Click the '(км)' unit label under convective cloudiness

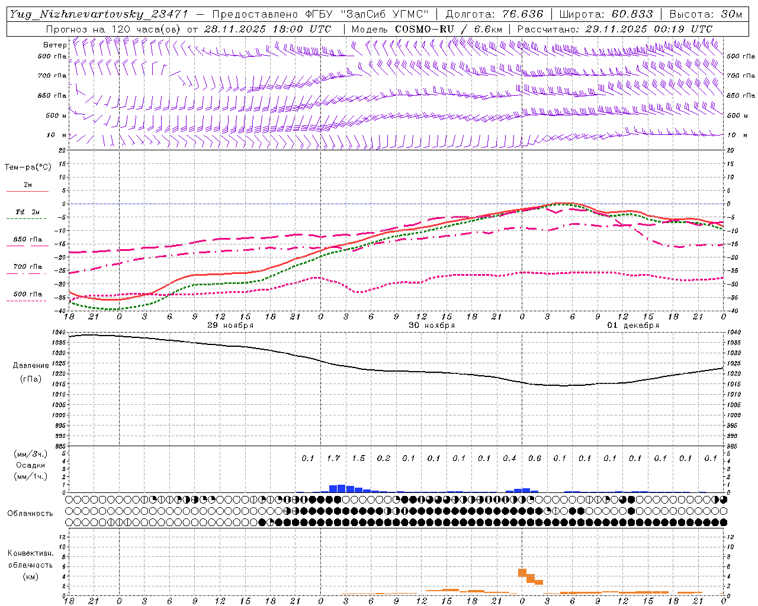(30, 576)
